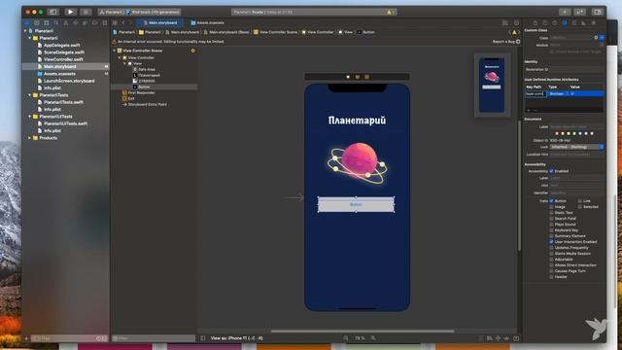Add an editor on the right
The width and height of the screenshot is (622, 350).
click(x=516, y=23)
